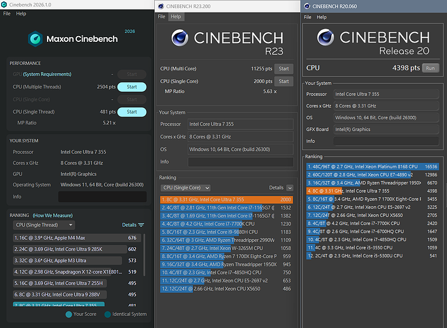Image resolution: width=447 pixels, height=328 pixels.
Task: Open the CPU (Single Thread) ranking dropdown
Action: click(44, 225)
